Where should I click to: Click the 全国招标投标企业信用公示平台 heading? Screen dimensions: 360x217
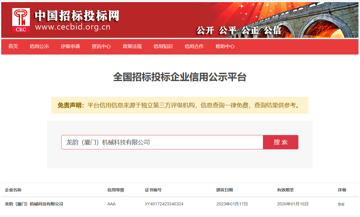tap(180, 77)
